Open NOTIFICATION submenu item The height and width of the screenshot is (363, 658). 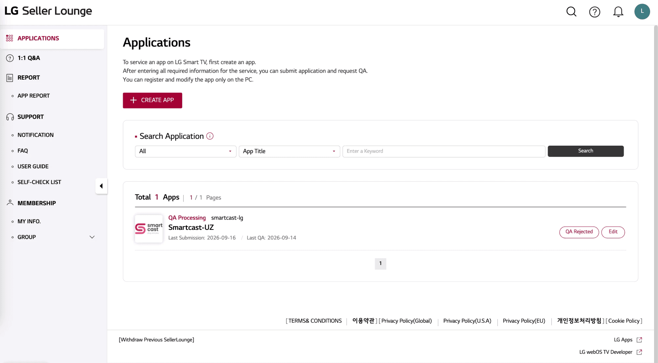(x=36, y=135)
